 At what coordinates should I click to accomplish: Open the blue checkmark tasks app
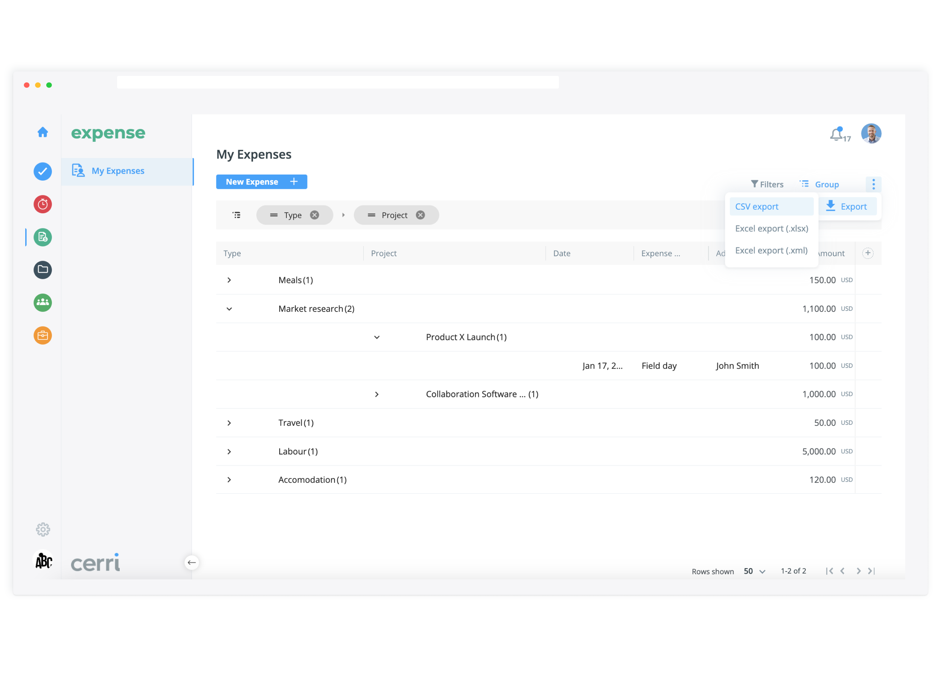tap(43, 172)
